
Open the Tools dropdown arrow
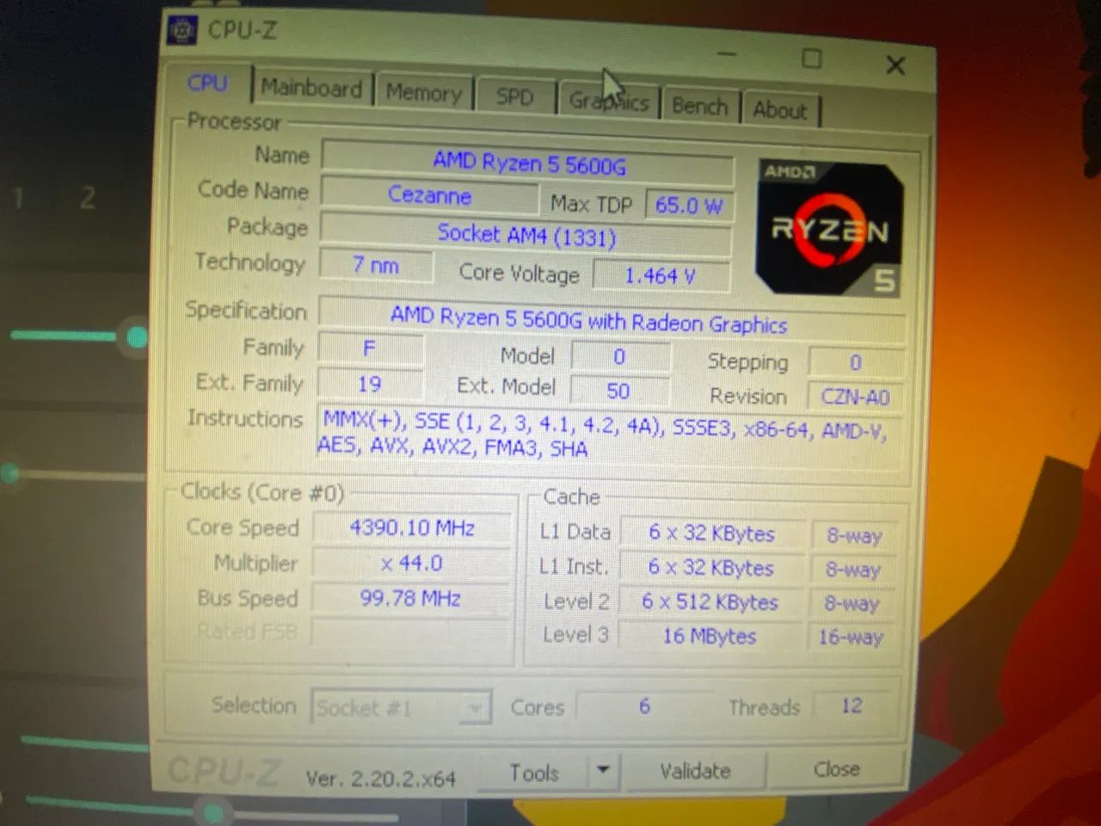[x=603, y=770]
